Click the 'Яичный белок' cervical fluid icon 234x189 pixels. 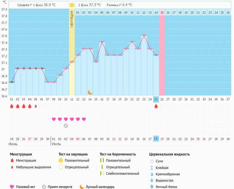coord(152,187)
